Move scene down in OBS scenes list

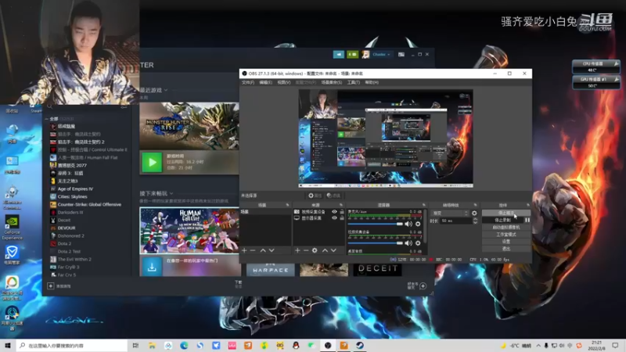[x=272, y=250]
